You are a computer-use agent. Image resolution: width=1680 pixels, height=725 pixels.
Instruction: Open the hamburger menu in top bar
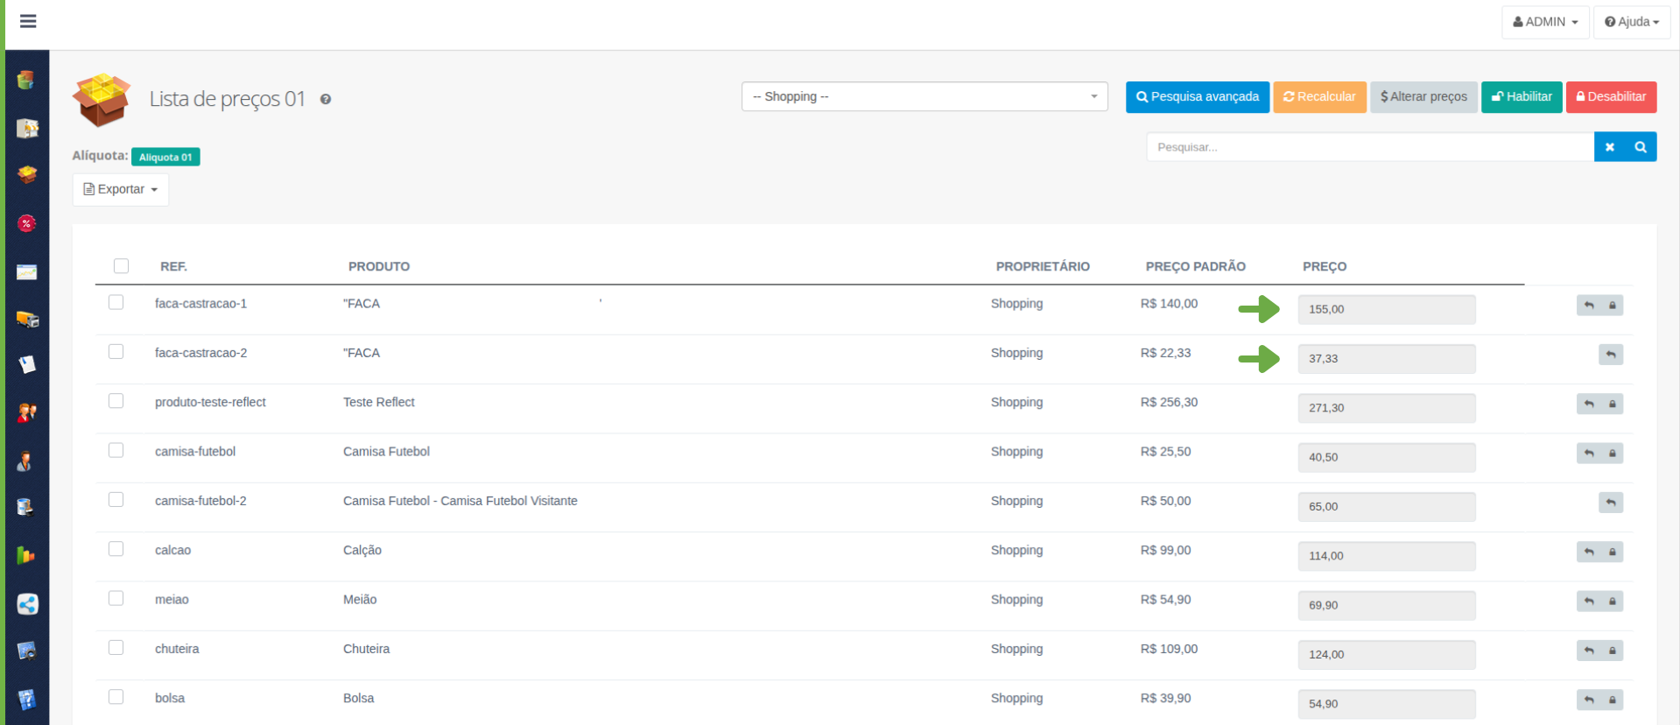coord(28,21)
